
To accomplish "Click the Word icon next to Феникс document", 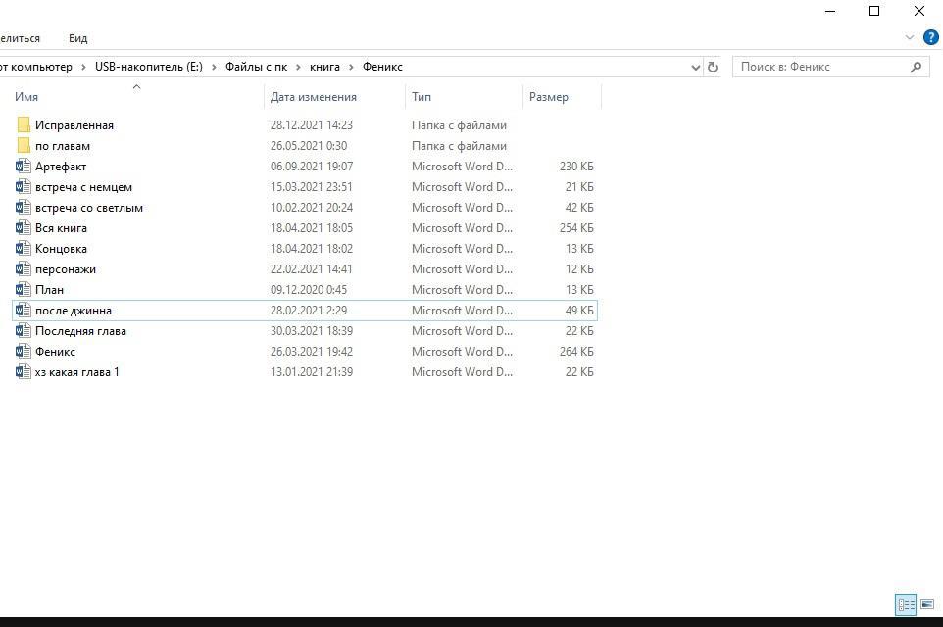I will click(x=24, y=352).
